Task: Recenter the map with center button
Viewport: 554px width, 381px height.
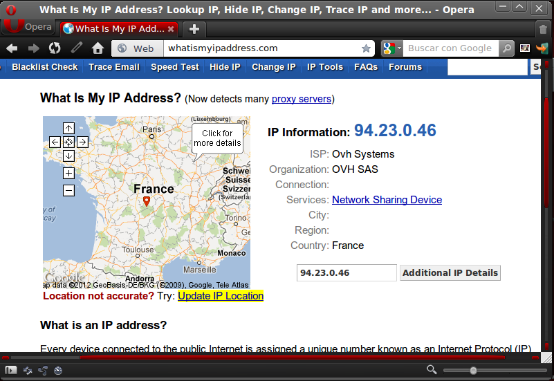Action: pyautogui.click(x=68, y=142)
